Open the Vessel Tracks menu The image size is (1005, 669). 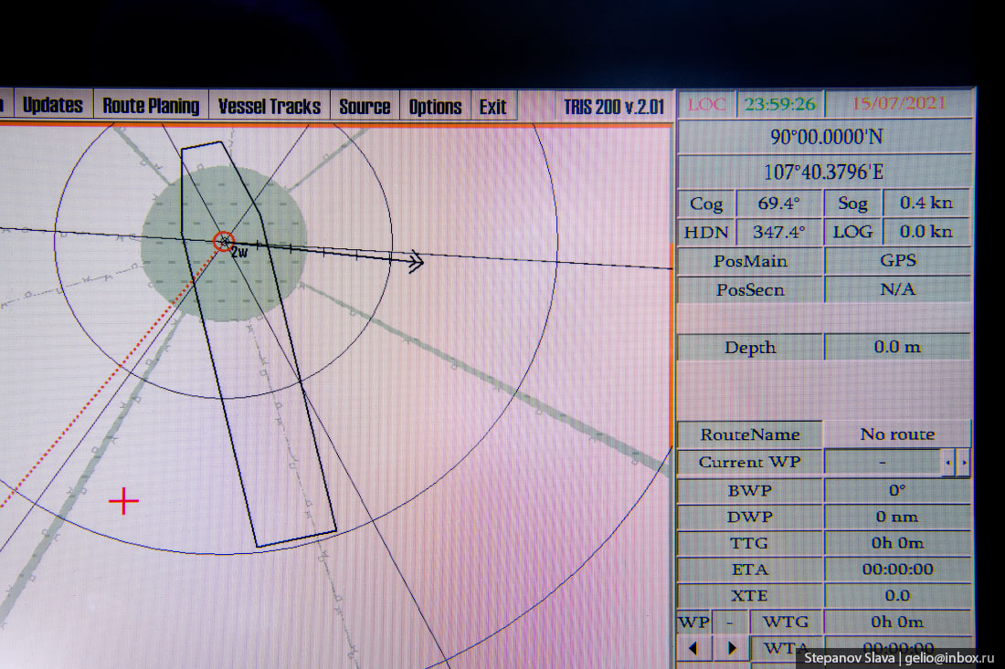270,107
